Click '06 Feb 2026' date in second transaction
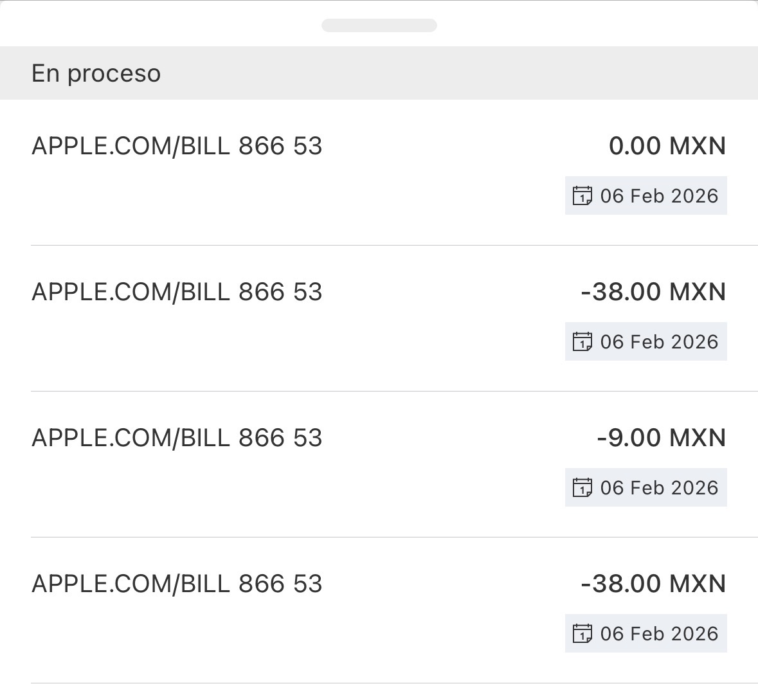The width and height of the screenshot is (758, 695). 659,341
